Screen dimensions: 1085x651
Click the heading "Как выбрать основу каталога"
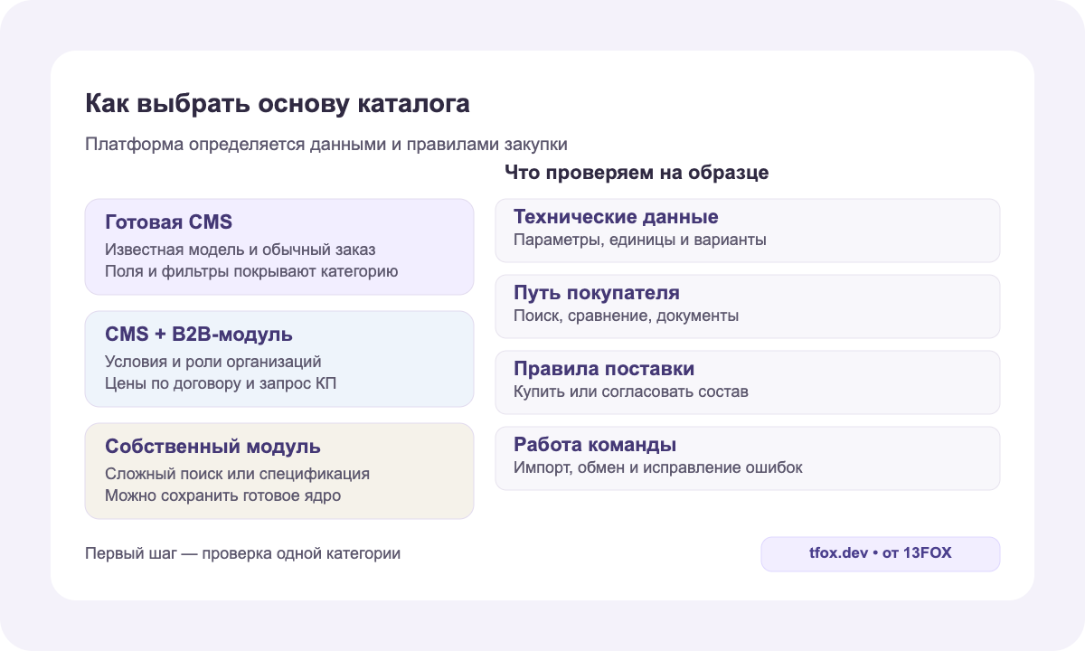click(x=278, y=104)
